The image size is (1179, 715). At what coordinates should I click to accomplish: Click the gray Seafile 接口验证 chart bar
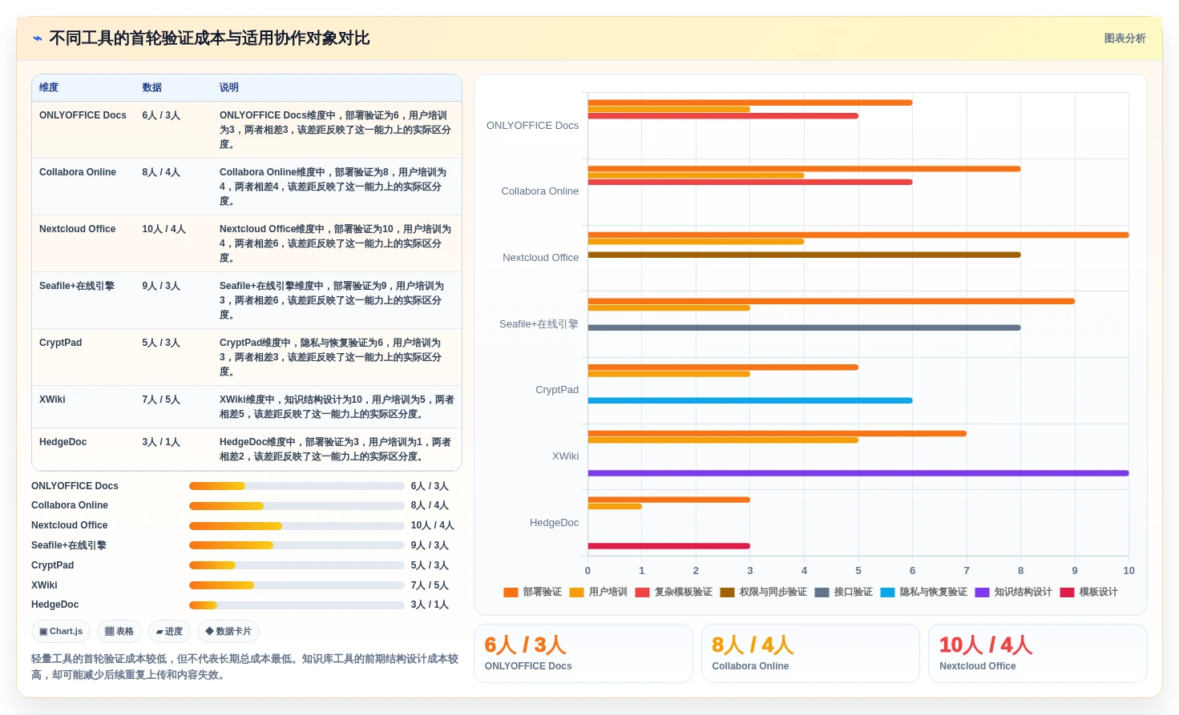(x=804, y=327)
